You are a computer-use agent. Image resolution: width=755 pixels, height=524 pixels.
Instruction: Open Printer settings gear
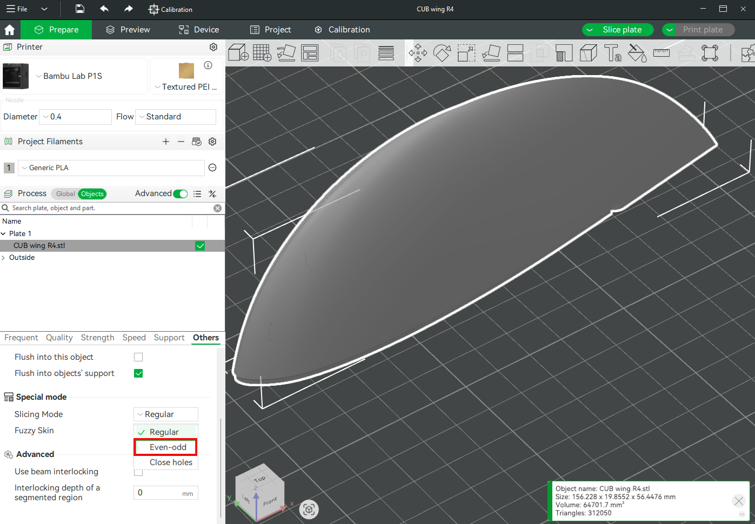213,47
